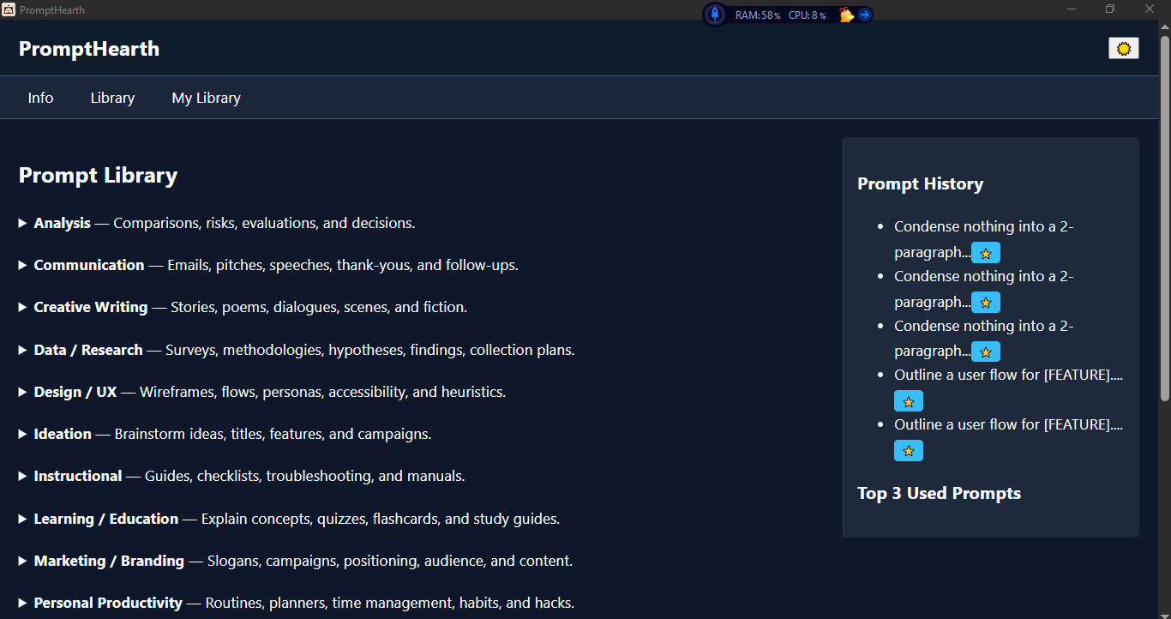
Task: Click the microphone icon in the overlay widget
Action: (714, 15)
